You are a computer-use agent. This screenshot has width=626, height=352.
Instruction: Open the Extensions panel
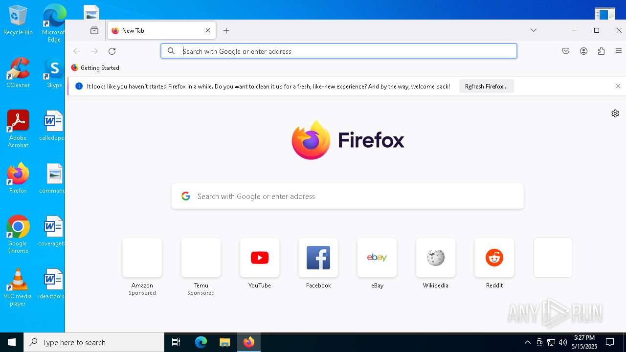(x=601, y=51)
